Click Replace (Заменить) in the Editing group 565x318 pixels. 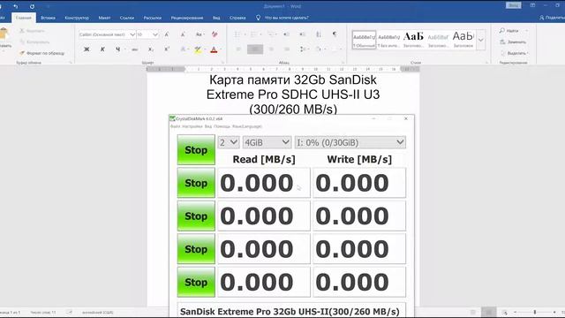(513, 42)
